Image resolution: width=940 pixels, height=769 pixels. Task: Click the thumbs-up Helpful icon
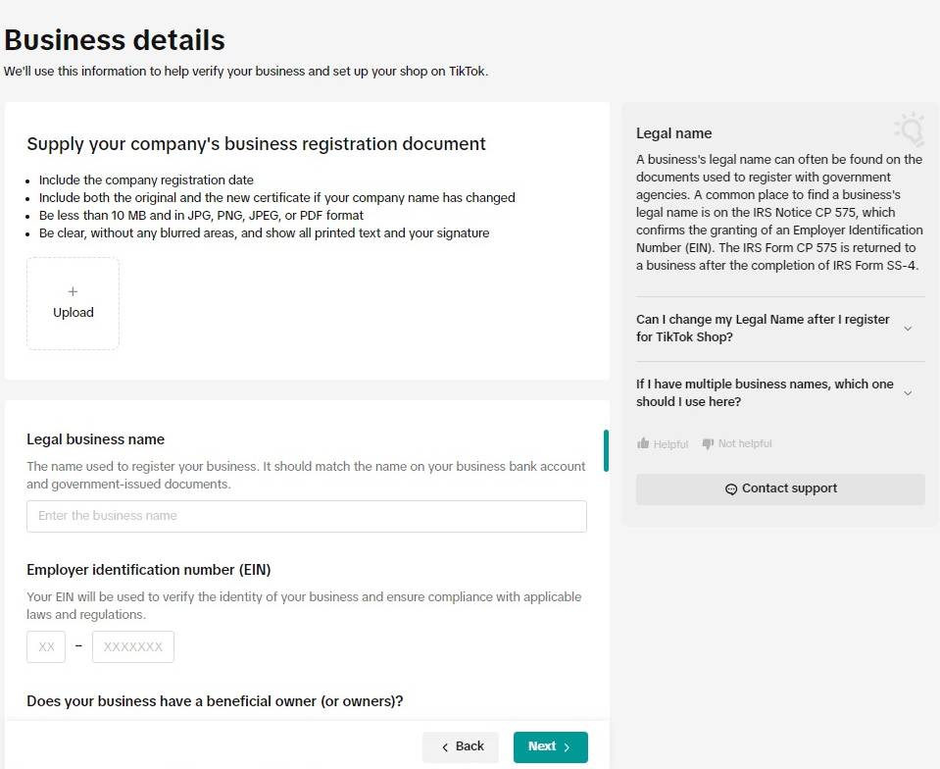[643, 443]
